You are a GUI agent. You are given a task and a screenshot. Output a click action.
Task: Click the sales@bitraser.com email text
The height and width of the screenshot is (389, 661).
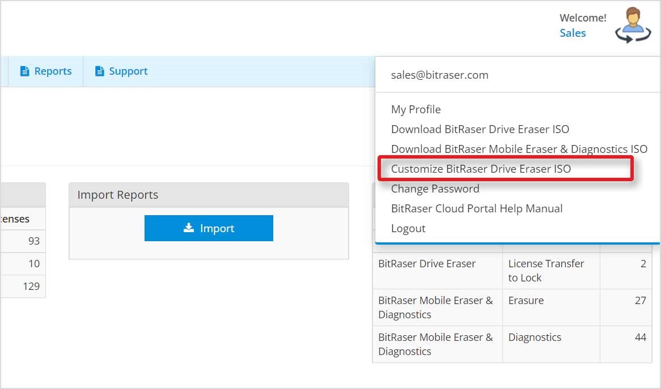tap(439, 75)
